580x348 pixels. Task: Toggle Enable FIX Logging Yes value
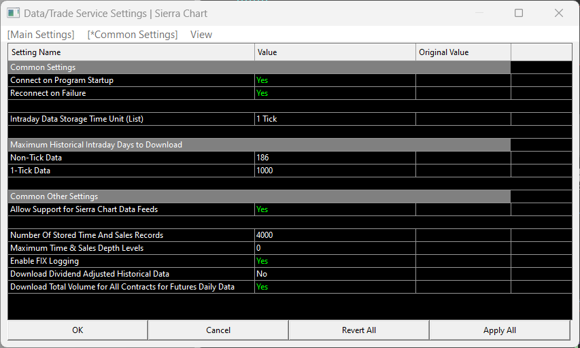point(335,261)
